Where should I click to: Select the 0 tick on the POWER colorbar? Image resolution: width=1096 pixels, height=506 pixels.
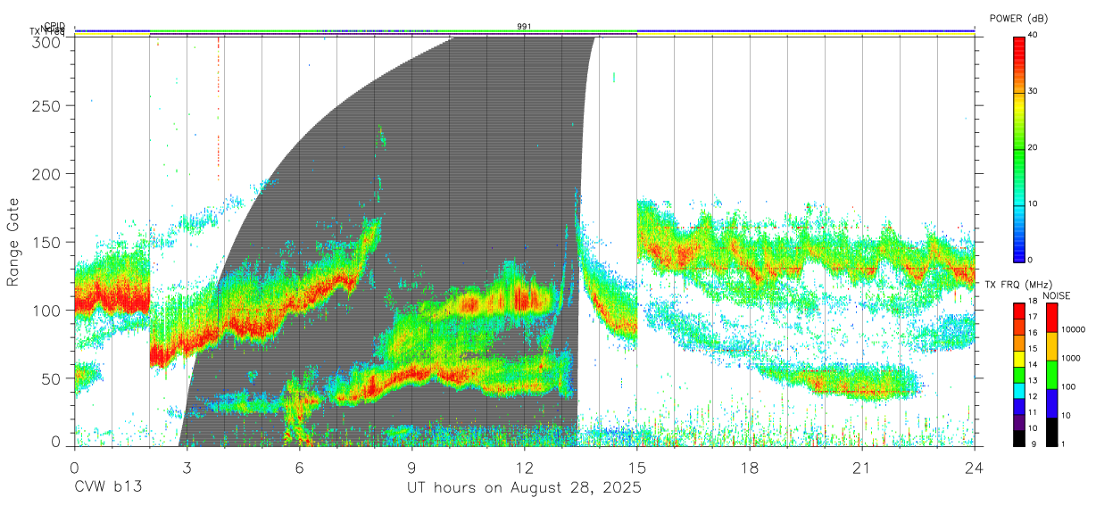pos(1031,260)
